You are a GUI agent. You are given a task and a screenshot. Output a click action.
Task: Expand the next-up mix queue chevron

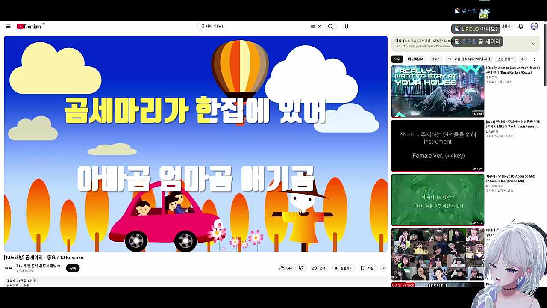coord(534,44)
